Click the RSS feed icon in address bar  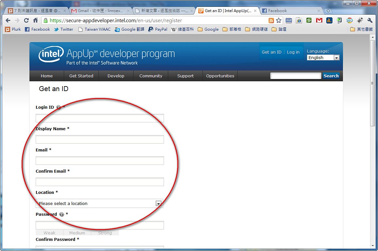(x=271, y=21)
